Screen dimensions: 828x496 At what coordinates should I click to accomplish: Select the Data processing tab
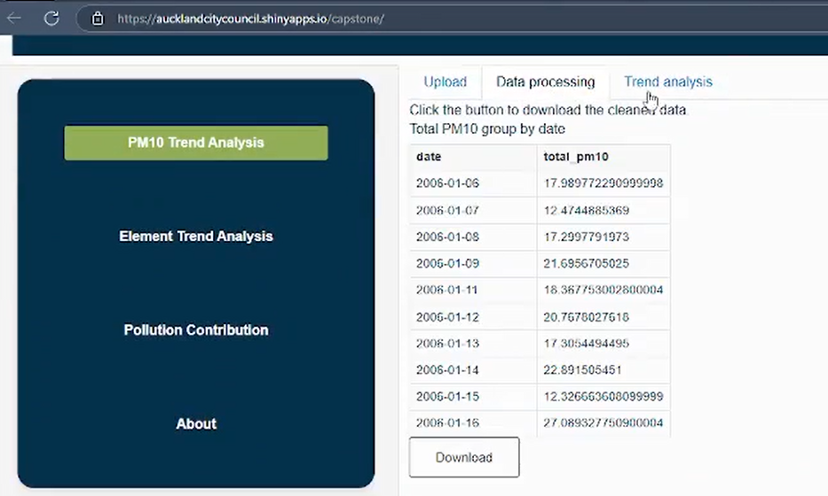[545, 82]
